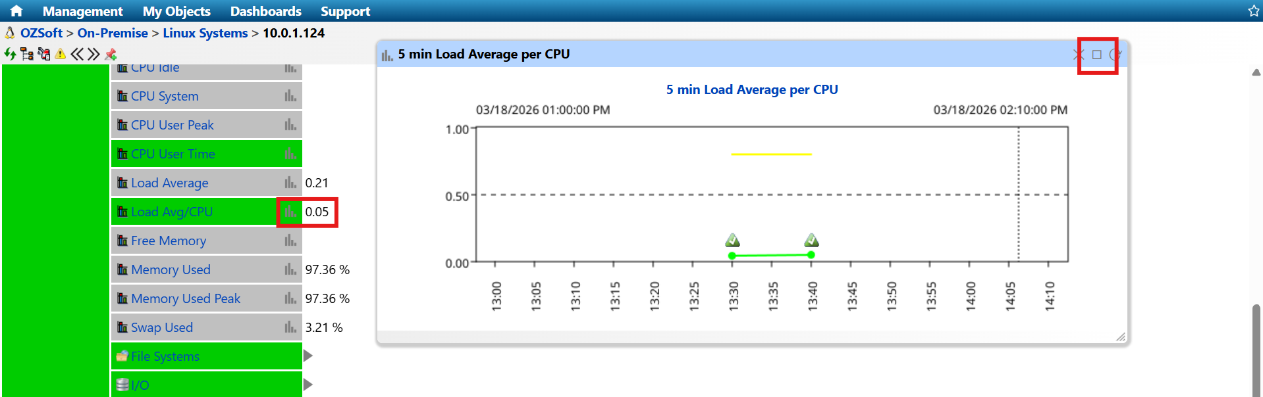Viewport: 1263px width, 397px height.
Task: Click the chart popup resize handle corner
Action: tap(1121, 337)
